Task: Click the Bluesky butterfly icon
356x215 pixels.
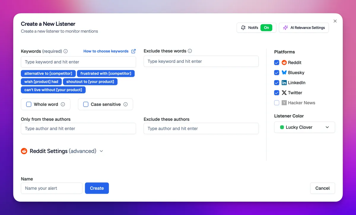Action: pyautogui.click(x=284, y=73)
